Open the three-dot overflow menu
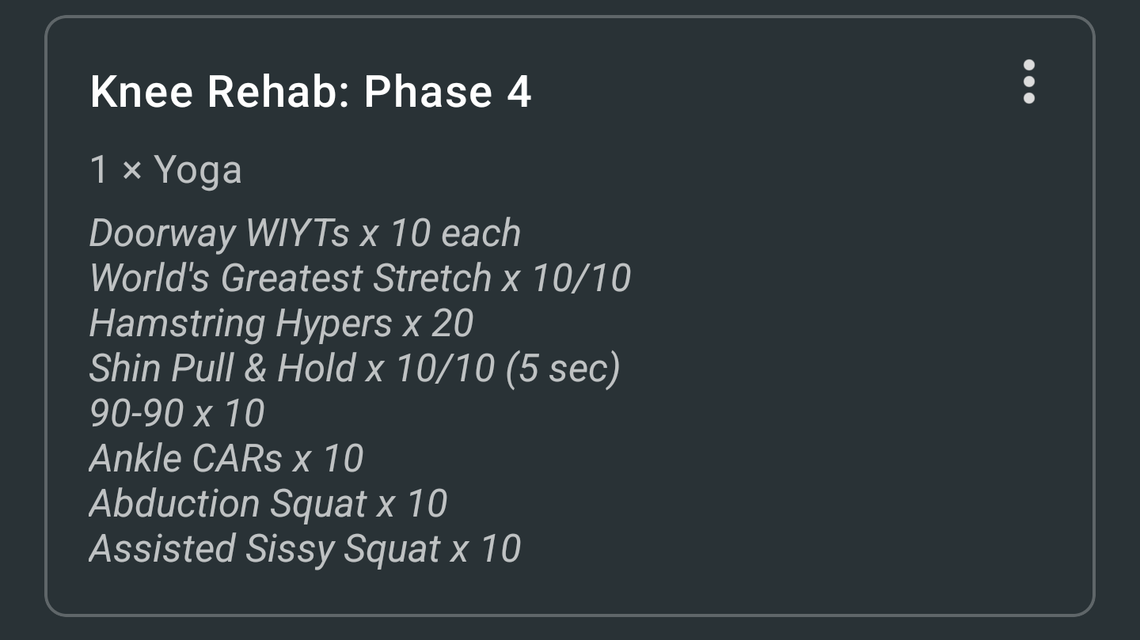 pos(1028,81)
